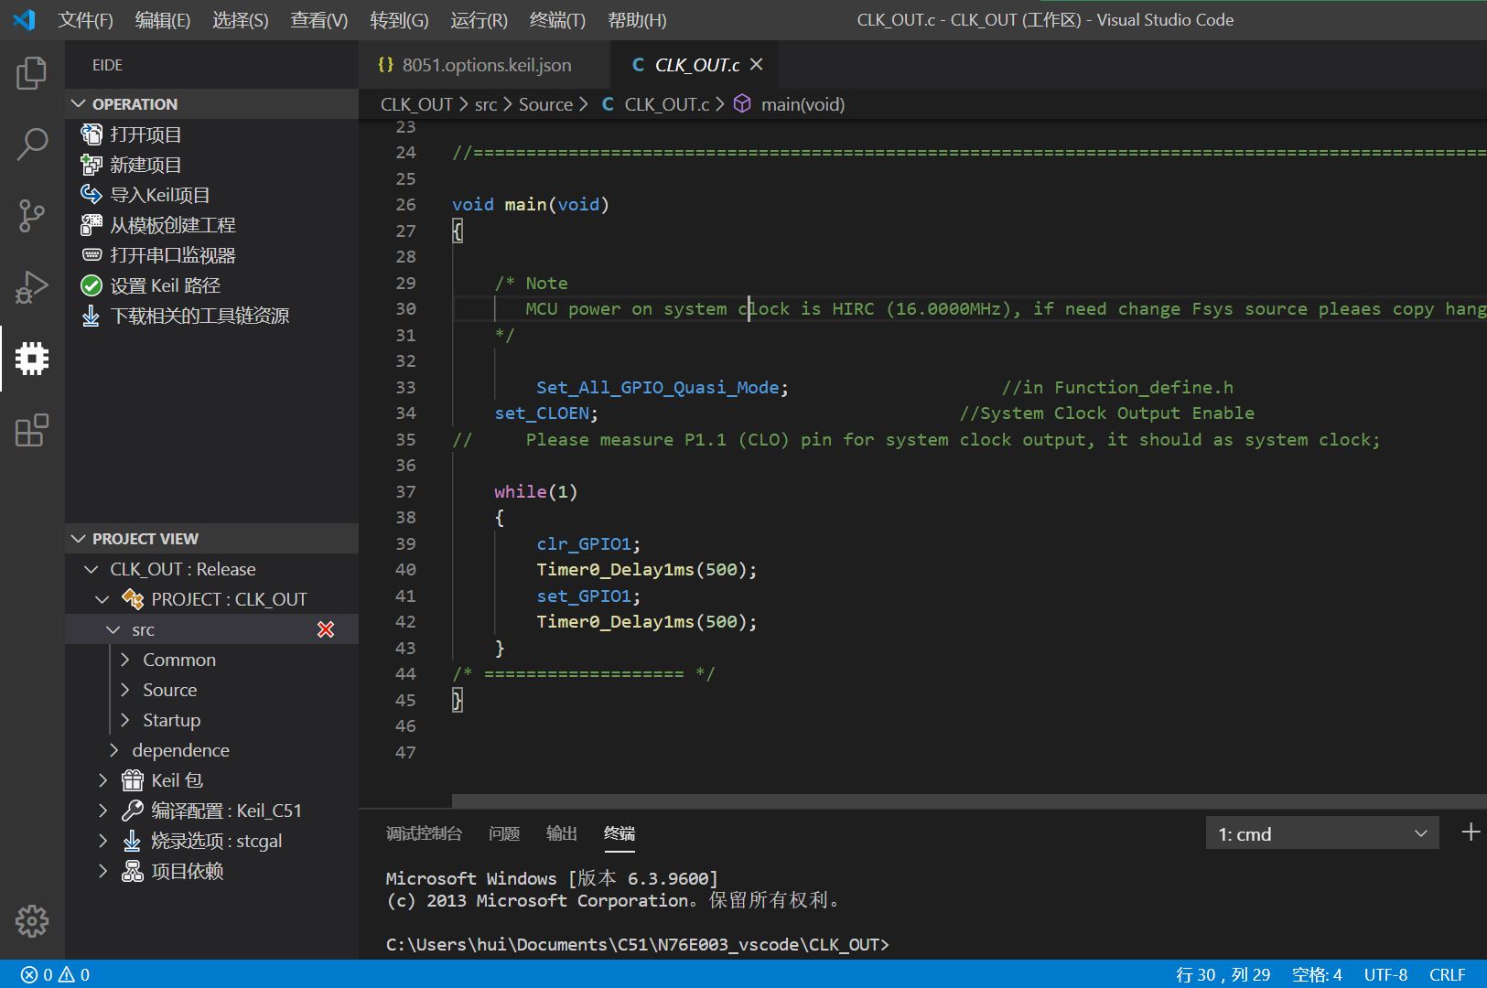Open the Explorer view in activity bar

tap(32, 73)
